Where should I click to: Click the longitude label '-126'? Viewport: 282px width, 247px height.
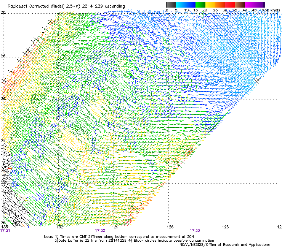pyautogui.click(x=169, y=227)
